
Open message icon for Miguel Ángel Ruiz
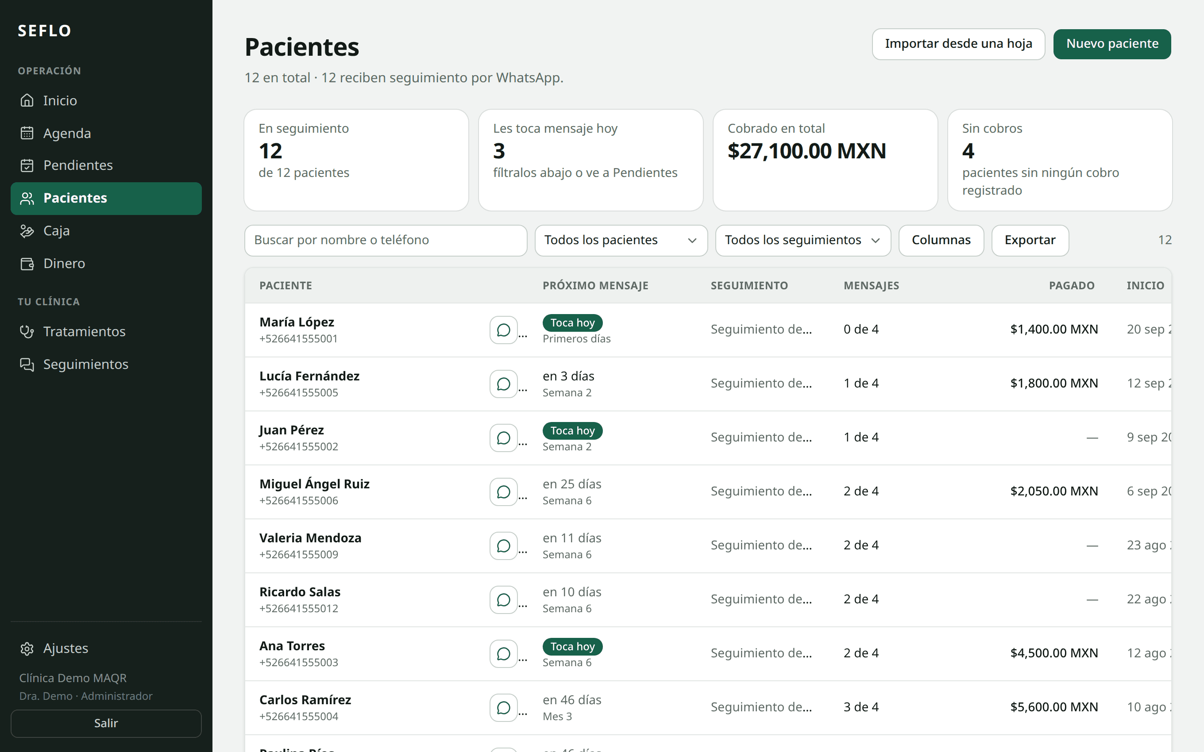click(x=503, y=492)
